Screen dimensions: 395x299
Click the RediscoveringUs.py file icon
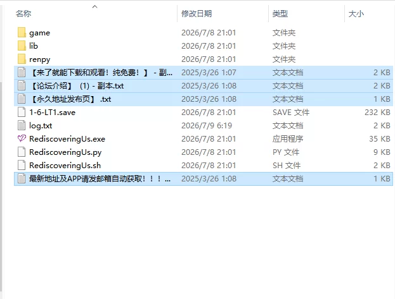click(22, 152)
